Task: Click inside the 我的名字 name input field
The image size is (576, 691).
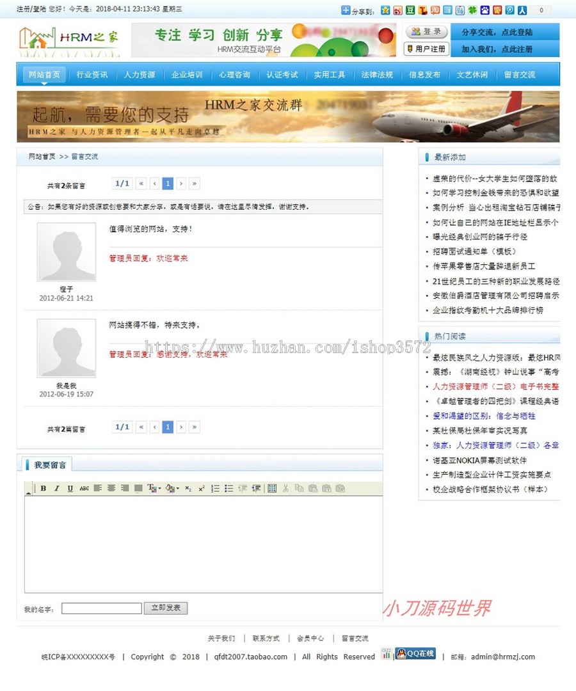Action: pyautogui.click(x=101, y=608)
